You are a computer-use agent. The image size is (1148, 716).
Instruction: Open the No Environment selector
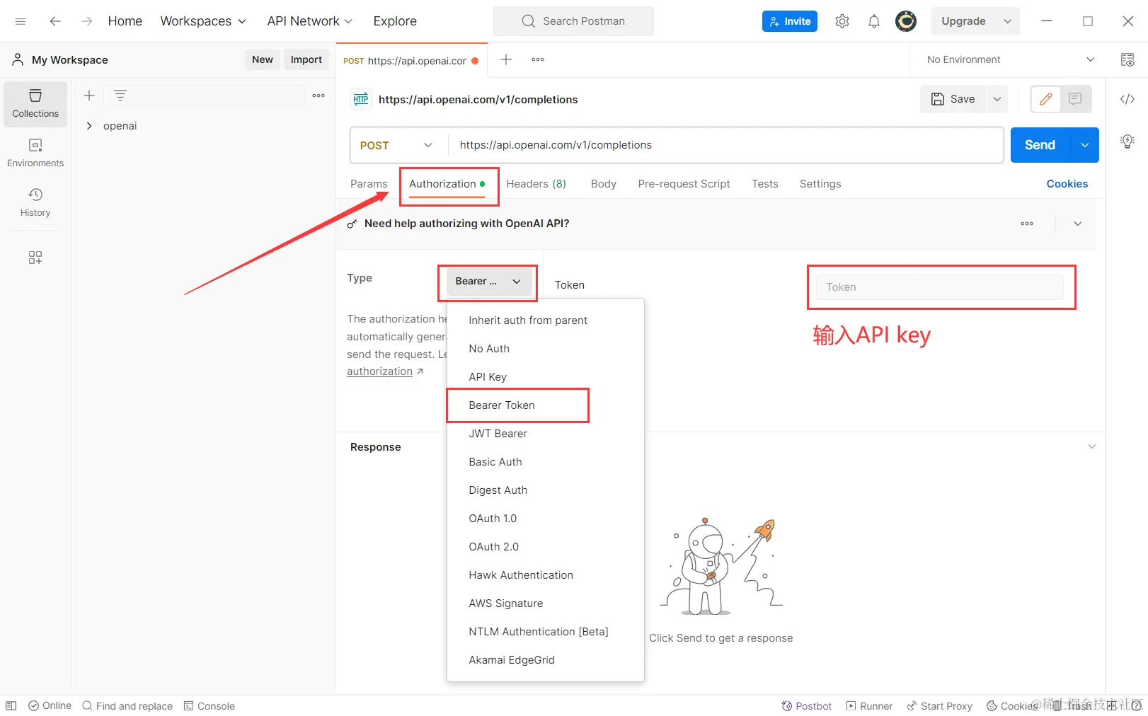[1010, 59]
